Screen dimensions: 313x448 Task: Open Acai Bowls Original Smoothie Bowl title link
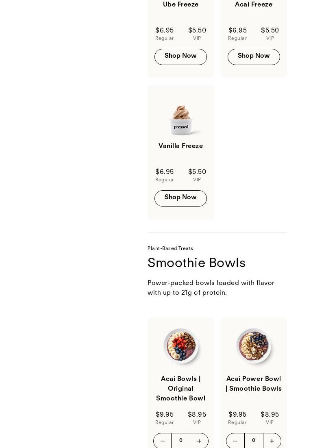[180, 389]
